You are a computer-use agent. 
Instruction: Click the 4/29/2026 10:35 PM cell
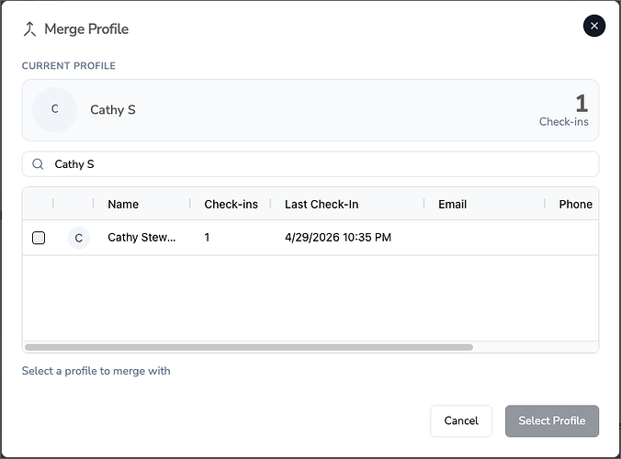(x=338, y=238)
